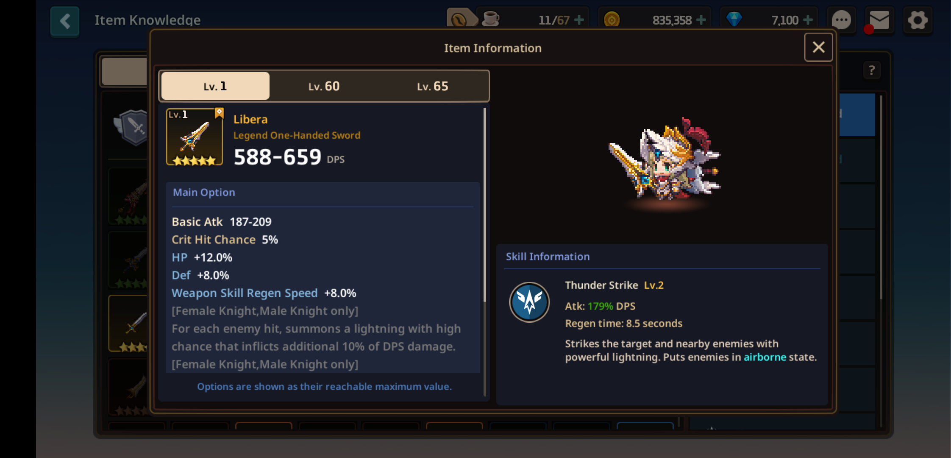
Task: Select the Lv. 1 tab
Action: point(215,86)
